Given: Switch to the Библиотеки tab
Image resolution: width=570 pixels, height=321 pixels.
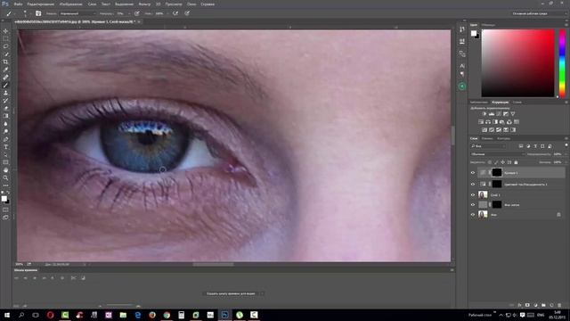Looking at the screenshot, I should click(x=479, y=103).
